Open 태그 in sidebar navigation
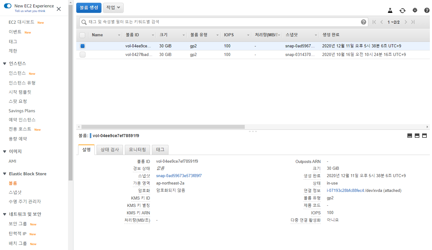The width and height of the screenshot is (432, 250). click(x=13, y=41)
